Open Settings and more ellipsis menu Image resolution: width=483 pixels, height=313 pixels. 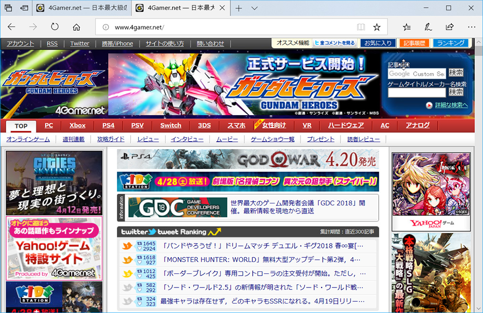tap(471, 27)
